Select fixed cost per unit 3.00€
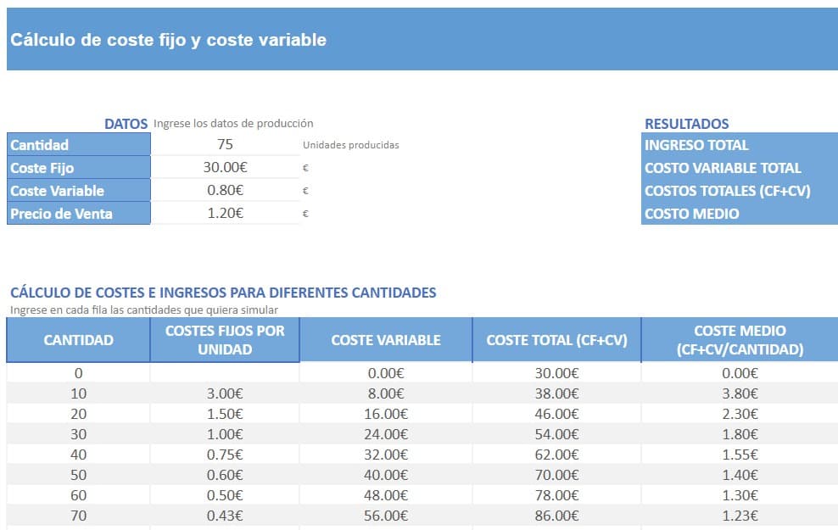The width and height of the screenshot is (838, 530). point(225,393)
